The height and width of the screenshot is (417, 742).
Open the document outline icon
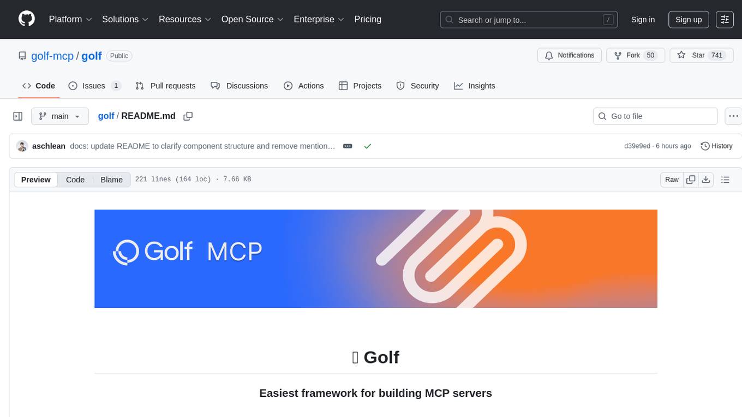[725, 180]
